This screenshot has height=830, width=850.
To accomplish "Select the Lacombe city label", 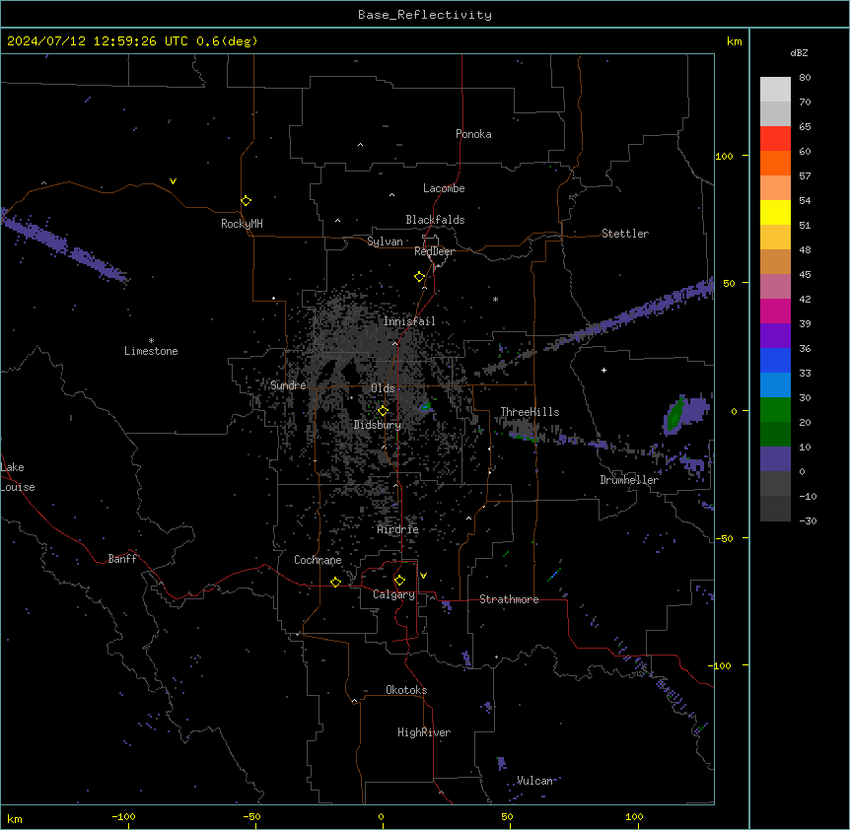I will pos(444,188).
